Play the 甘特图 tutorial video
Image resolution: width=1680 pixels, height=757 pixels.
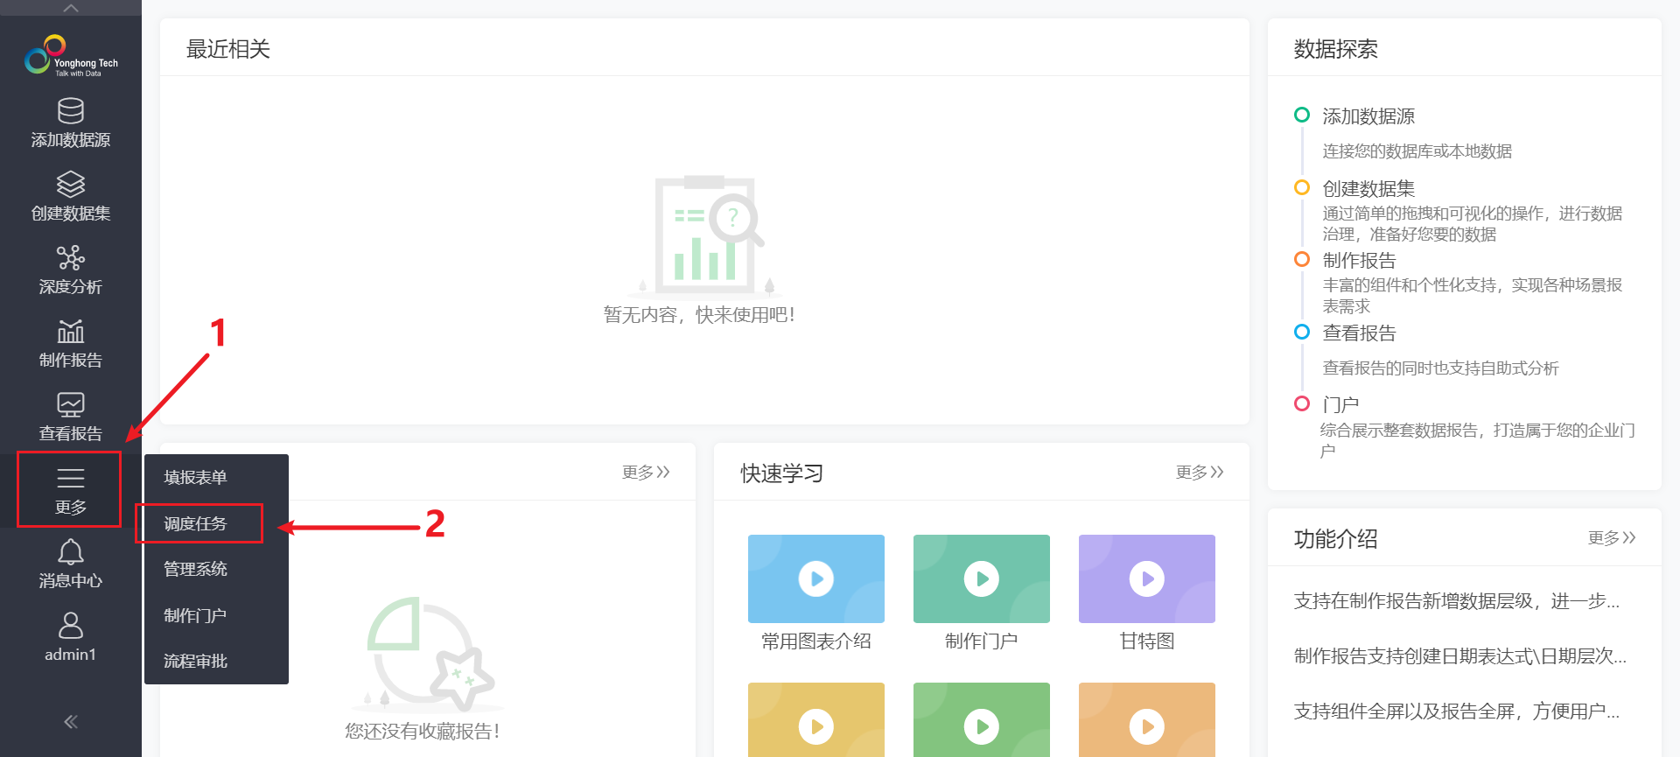[x=1147, y=578]
